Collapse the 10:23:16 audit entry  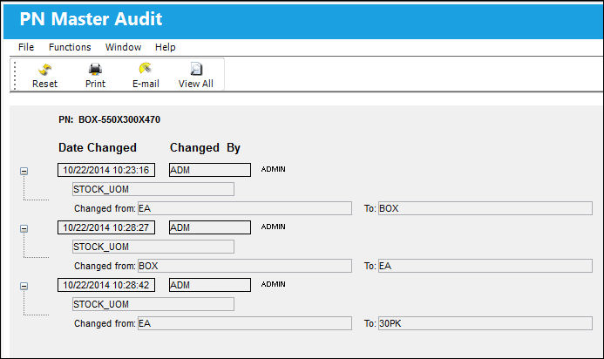pos(24,171)
